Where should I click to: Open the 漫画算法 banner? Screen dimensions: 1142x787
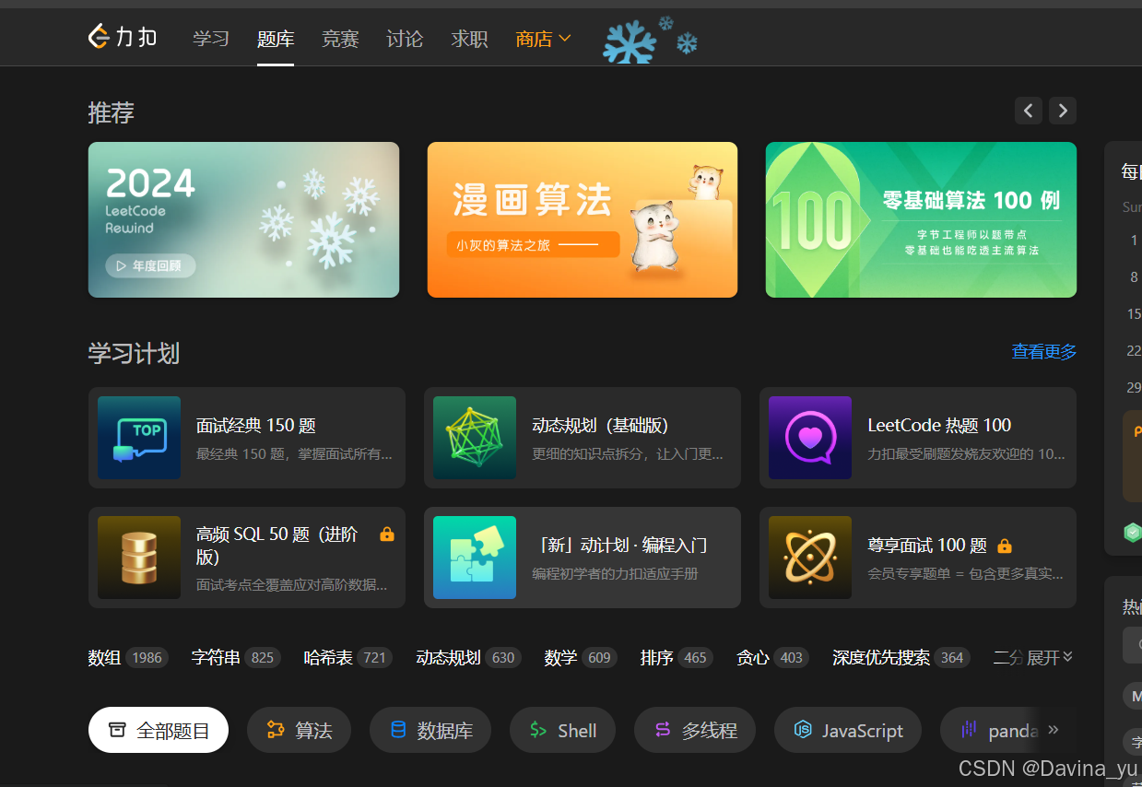[583, 219]
